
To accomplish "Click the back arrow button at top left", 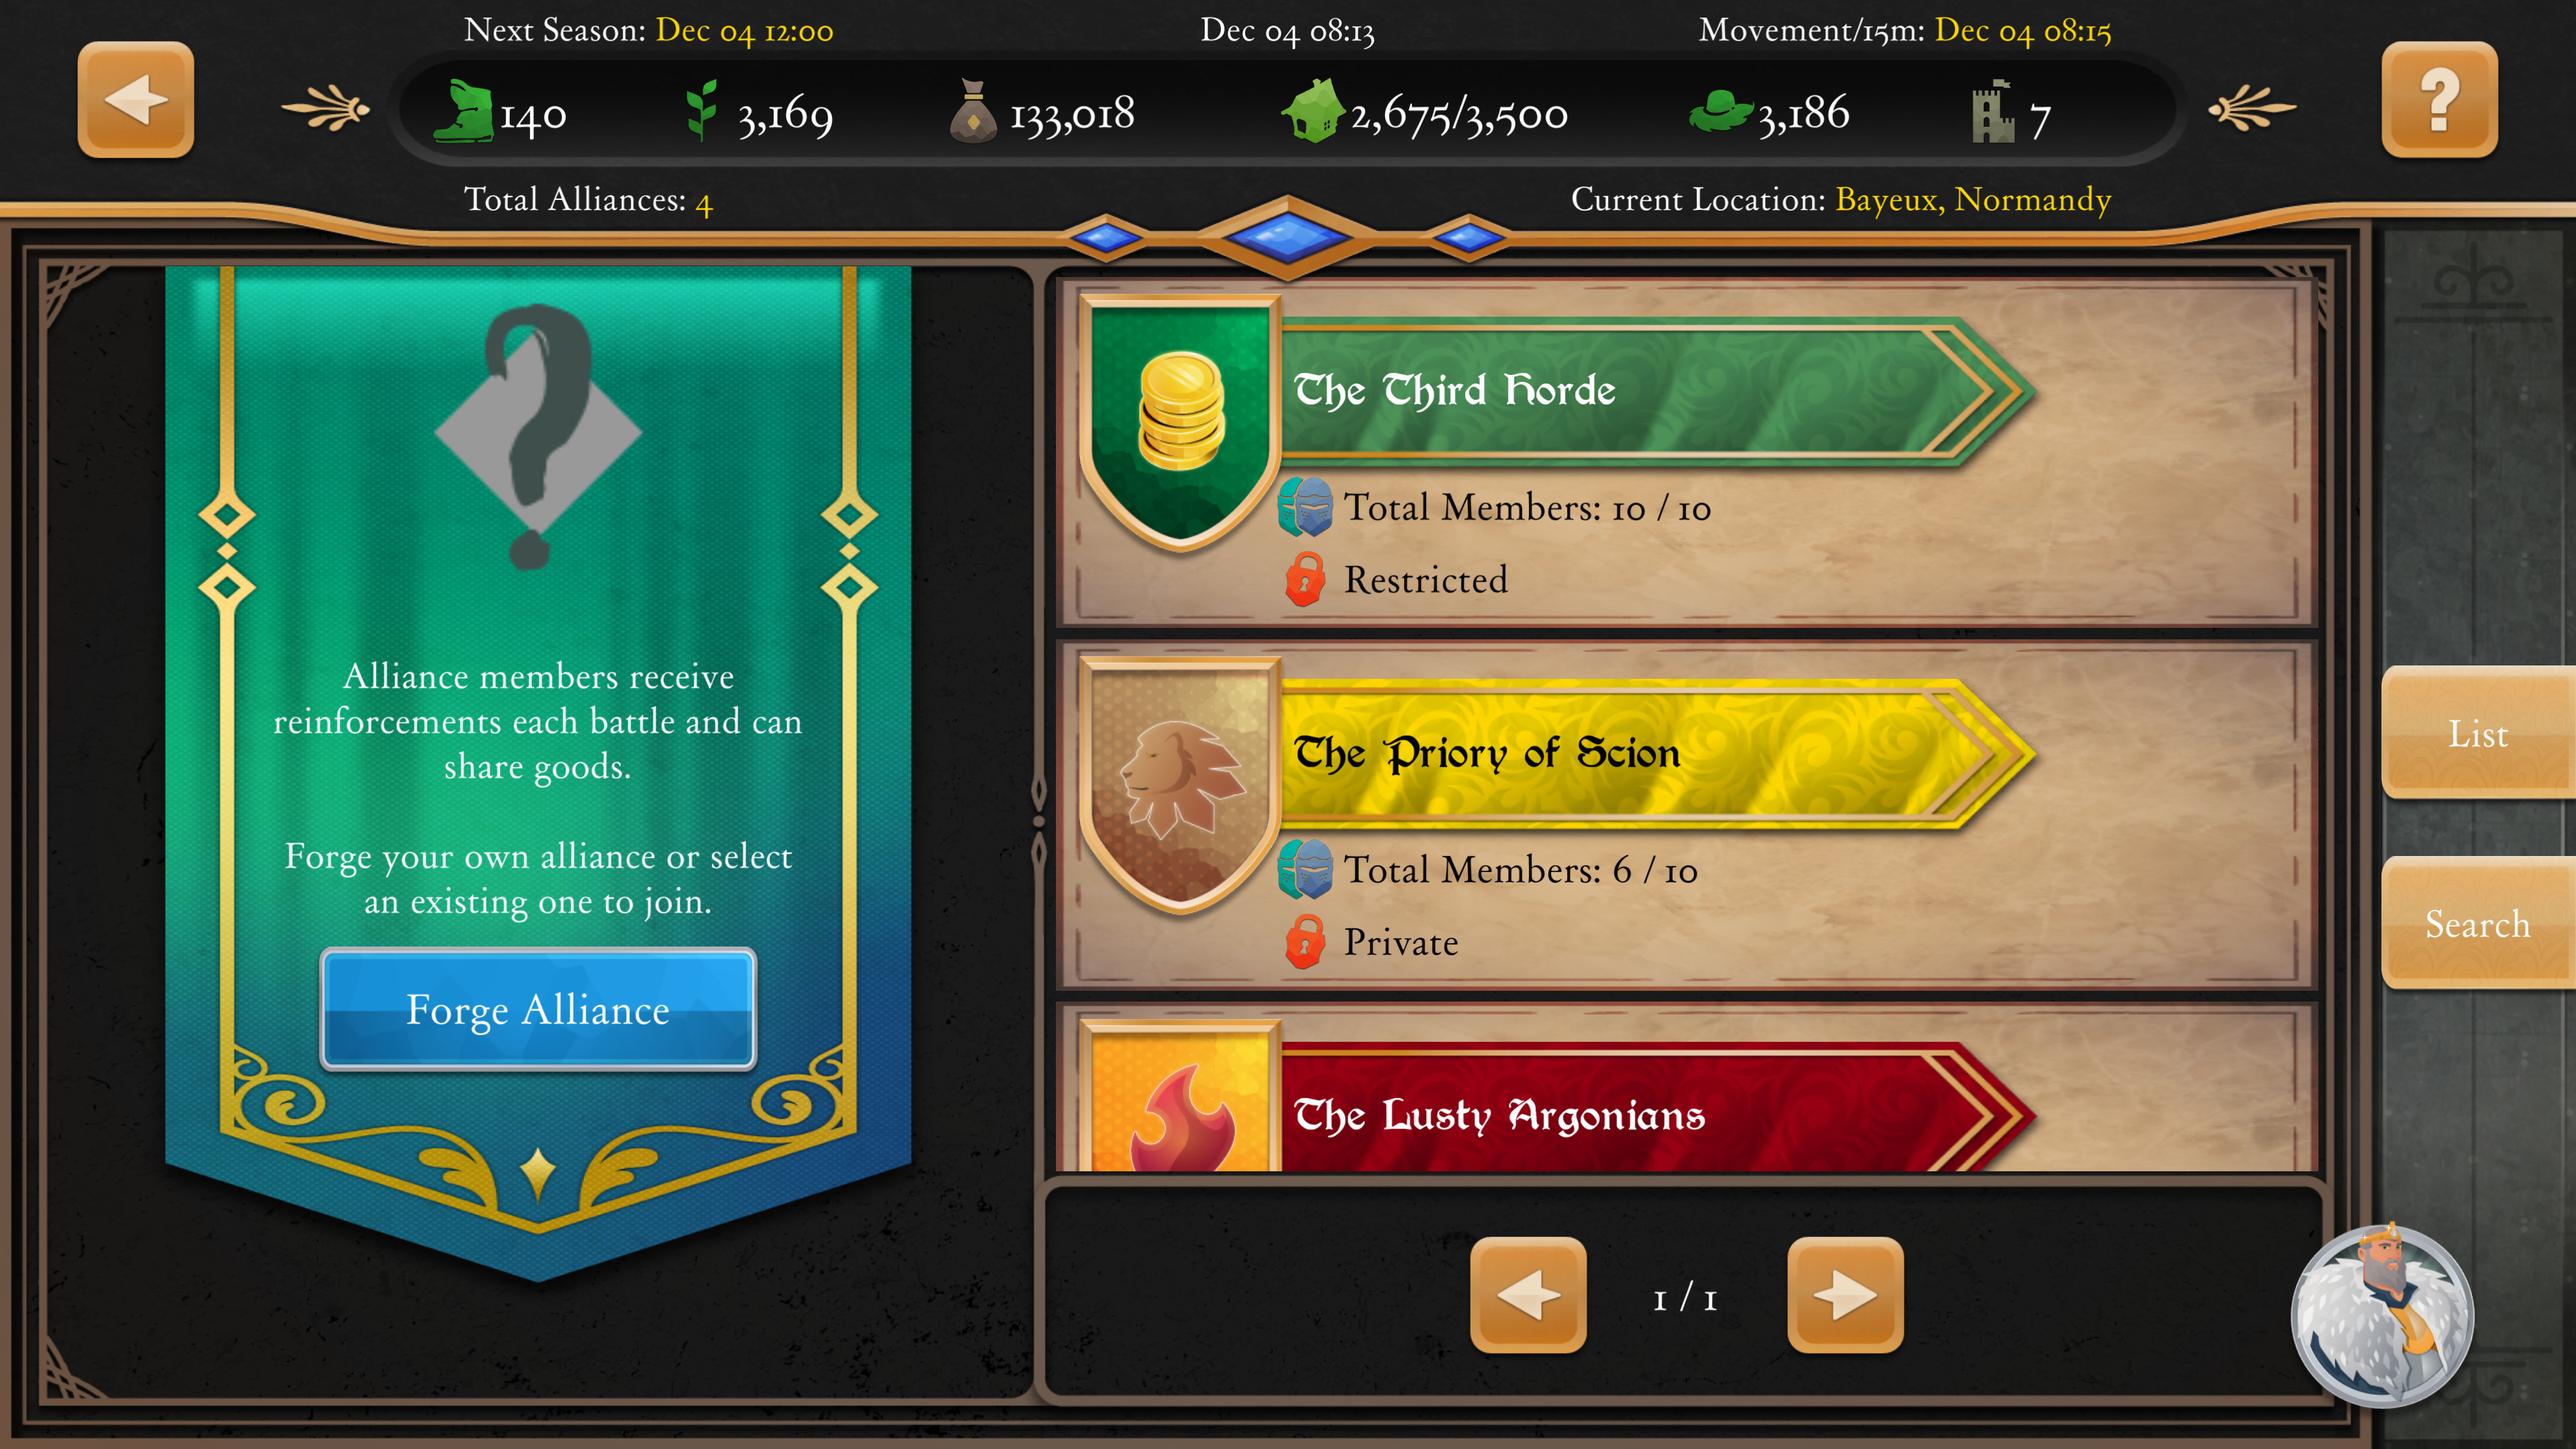I will pyautogui.click(x=136, y=99).
